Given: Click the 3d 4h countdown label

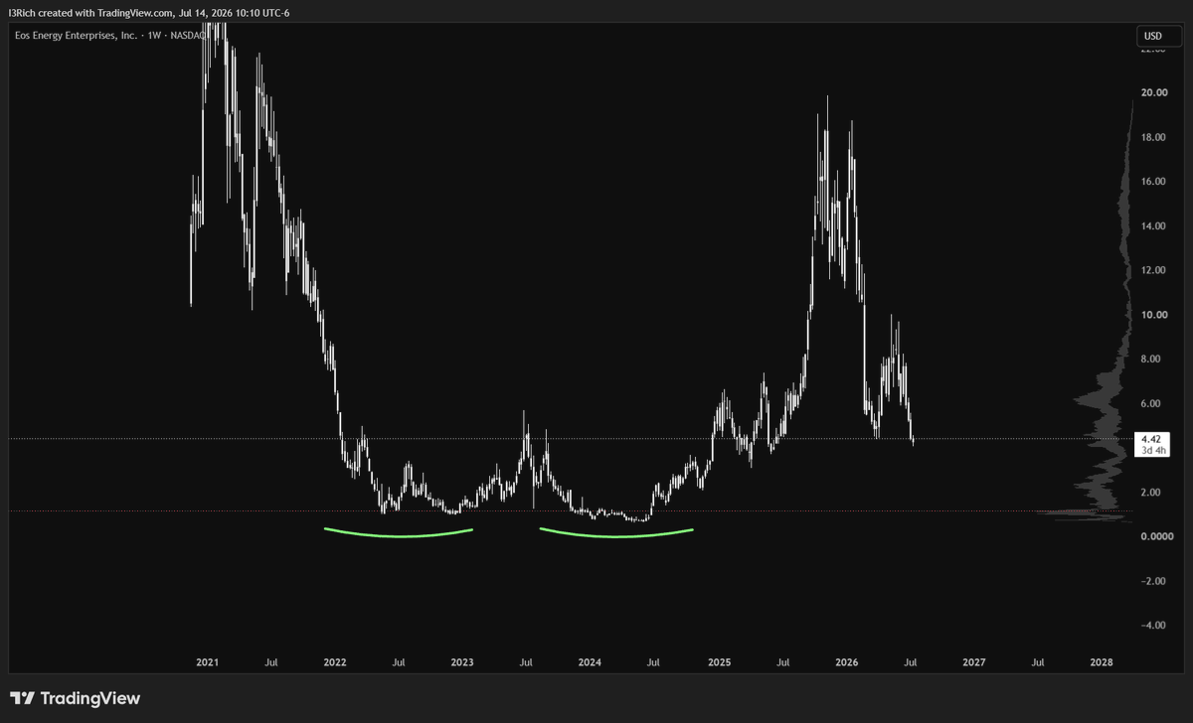Looking at the screenshot, I should (1151, 451).
